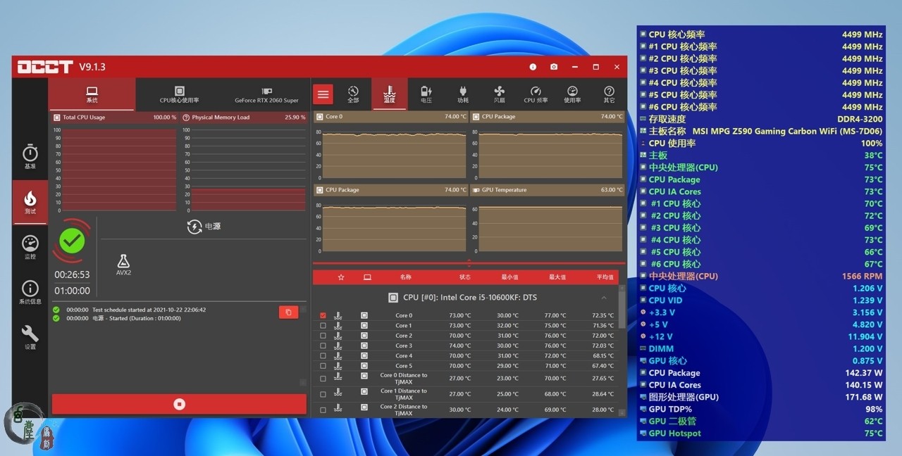
Task: Click the CPU Package 142.37 W row in overlay
Action: pyautogui.click(x=761, y=373)
